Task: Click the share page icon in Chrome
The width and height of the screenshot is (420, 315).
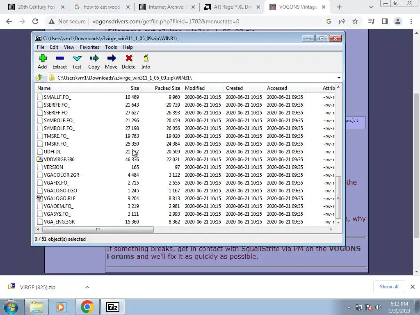Action: 342,21
